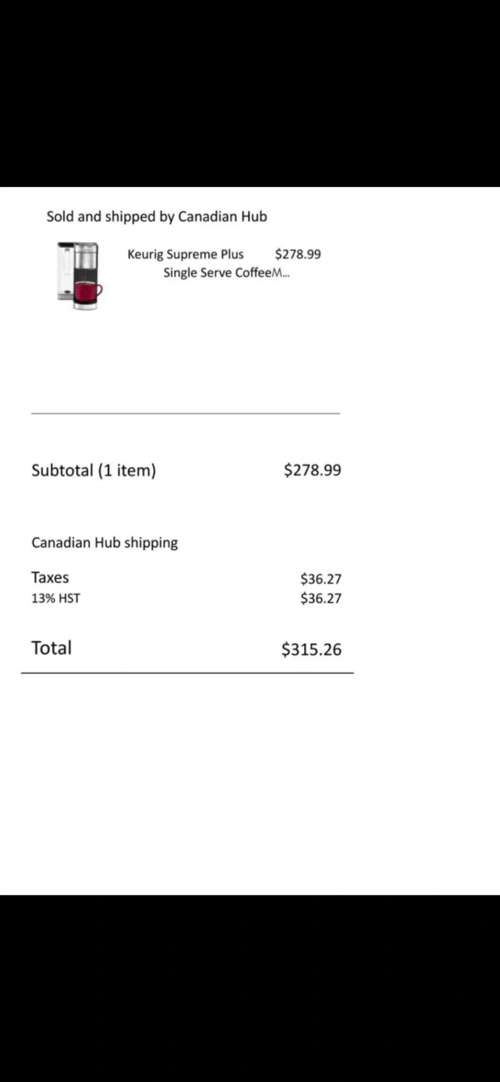
Task: Tap the black bar above the receipt
Action: click(250, 93)
